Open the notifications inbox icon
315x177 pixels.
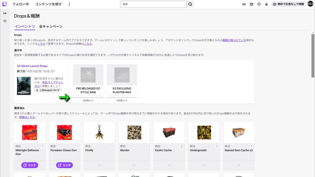(x=251, y=4)
